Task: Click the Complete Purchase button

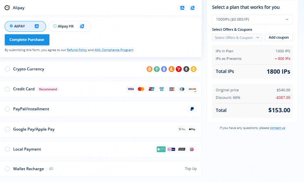Action: [x=27, y=40]
